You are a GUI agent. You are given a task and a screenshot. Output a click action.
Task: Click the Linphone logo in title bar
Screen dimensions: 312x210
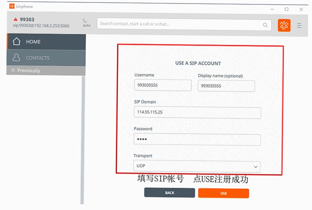click(x=12, y=6)
